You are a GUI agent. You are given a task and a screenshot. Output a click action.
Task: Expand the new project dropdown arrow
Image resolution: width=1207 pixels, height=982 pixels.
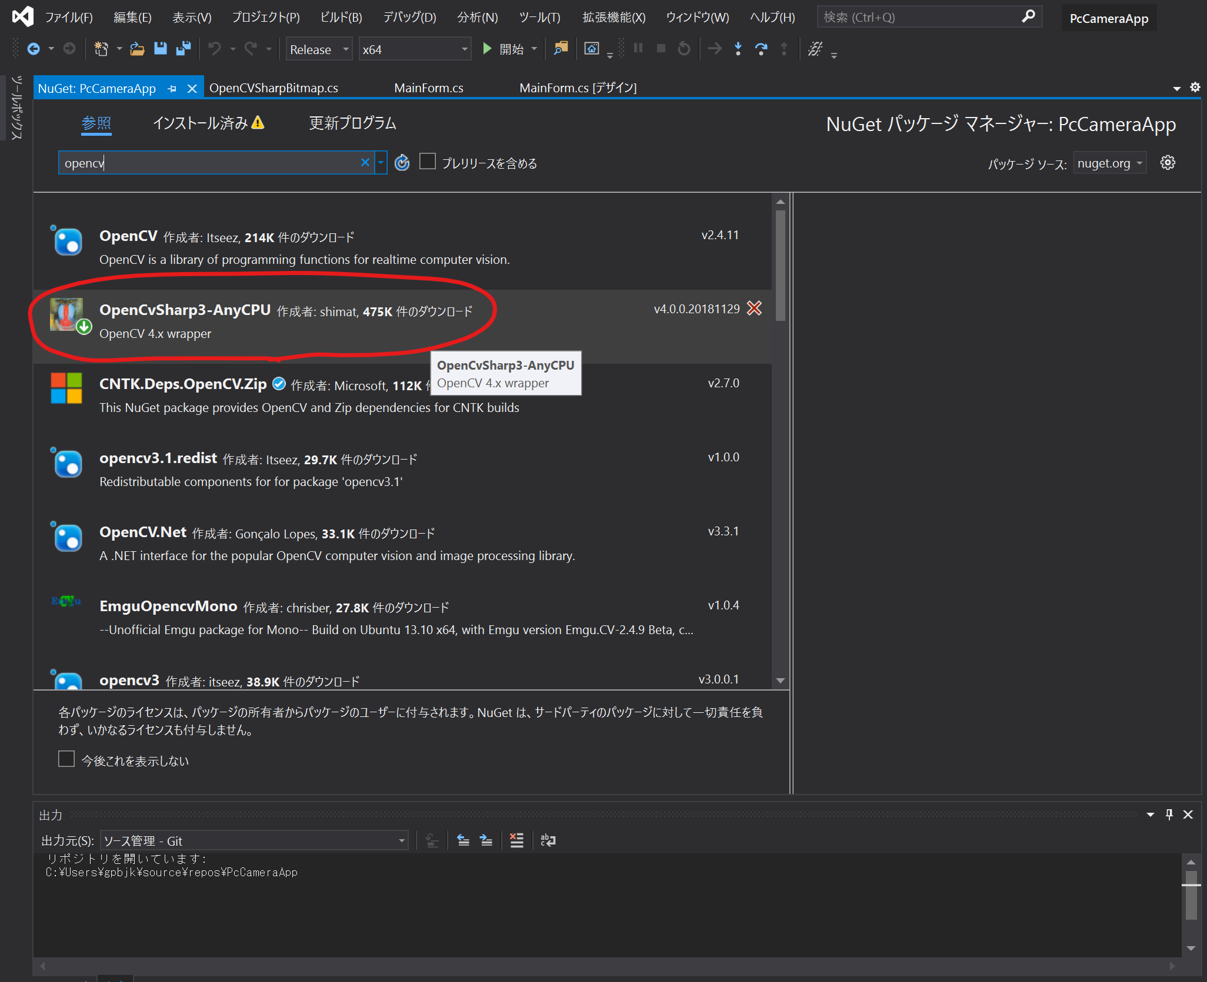[119, 49]
